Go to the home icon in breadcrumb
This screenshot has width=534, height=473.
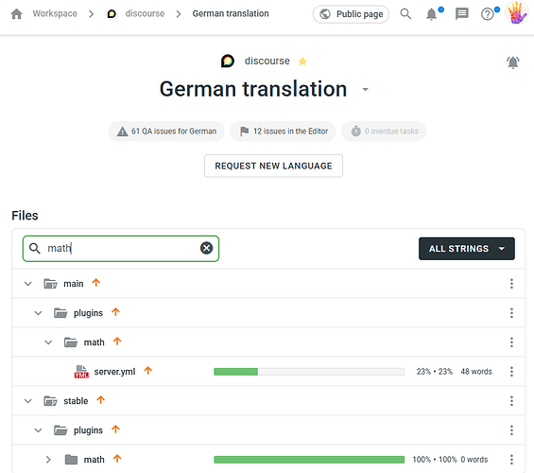coord(16,14)
